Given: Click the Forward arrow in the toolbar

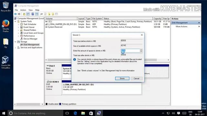Looking at the screenshot, I should [x=19, y=14].
